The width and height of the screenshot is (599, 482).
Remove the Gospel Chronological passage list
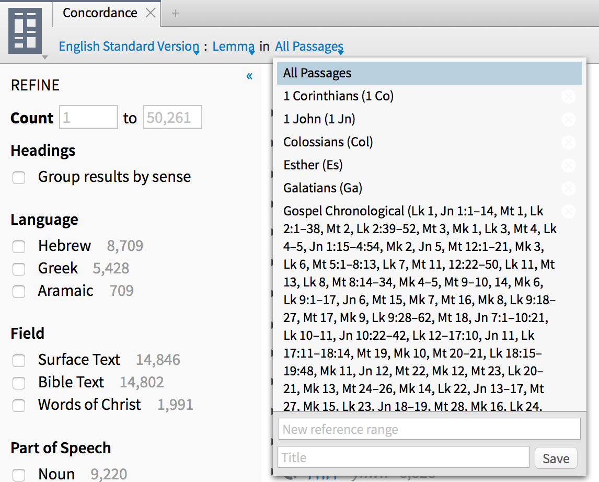point(568,212)
